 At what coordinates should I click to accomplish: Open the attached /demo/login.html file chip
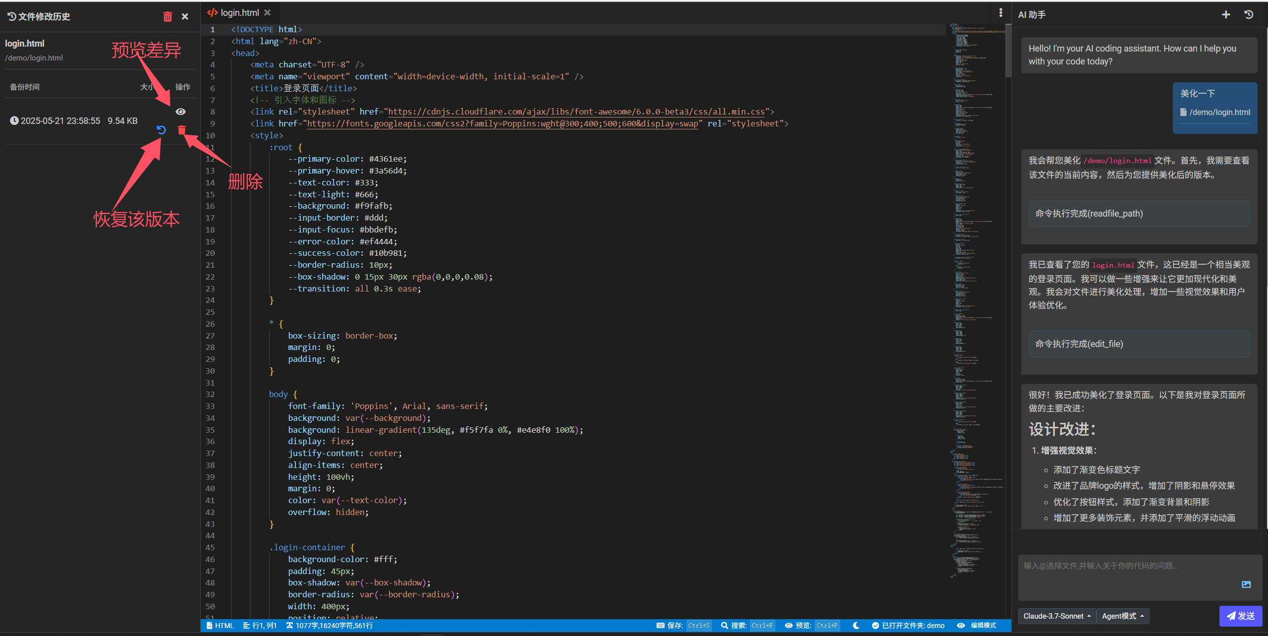tap(1215, 113)
